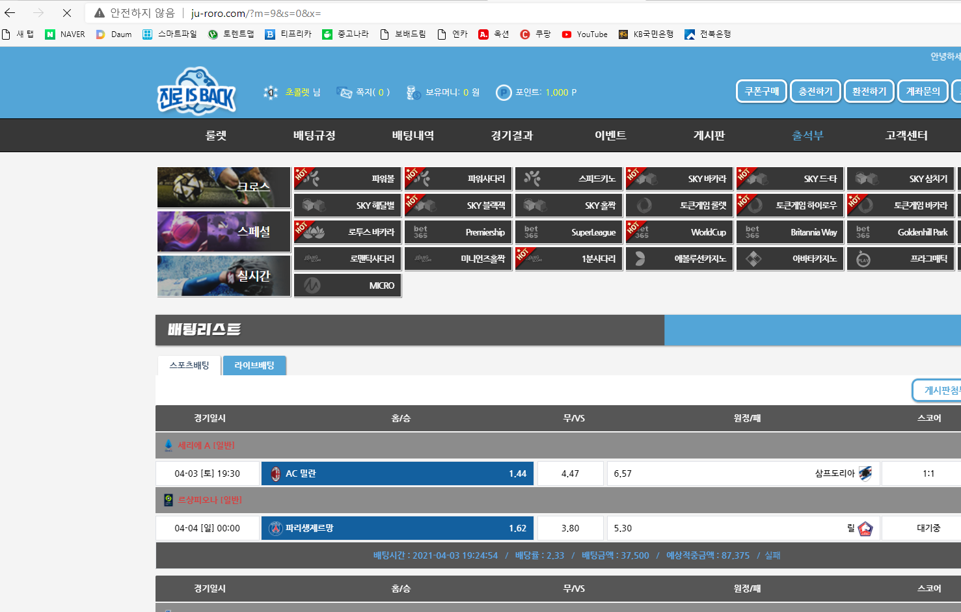The width and height of the screenshot is (961, 612).
Task: Click the browser back arrow
Action: [10, 13]
